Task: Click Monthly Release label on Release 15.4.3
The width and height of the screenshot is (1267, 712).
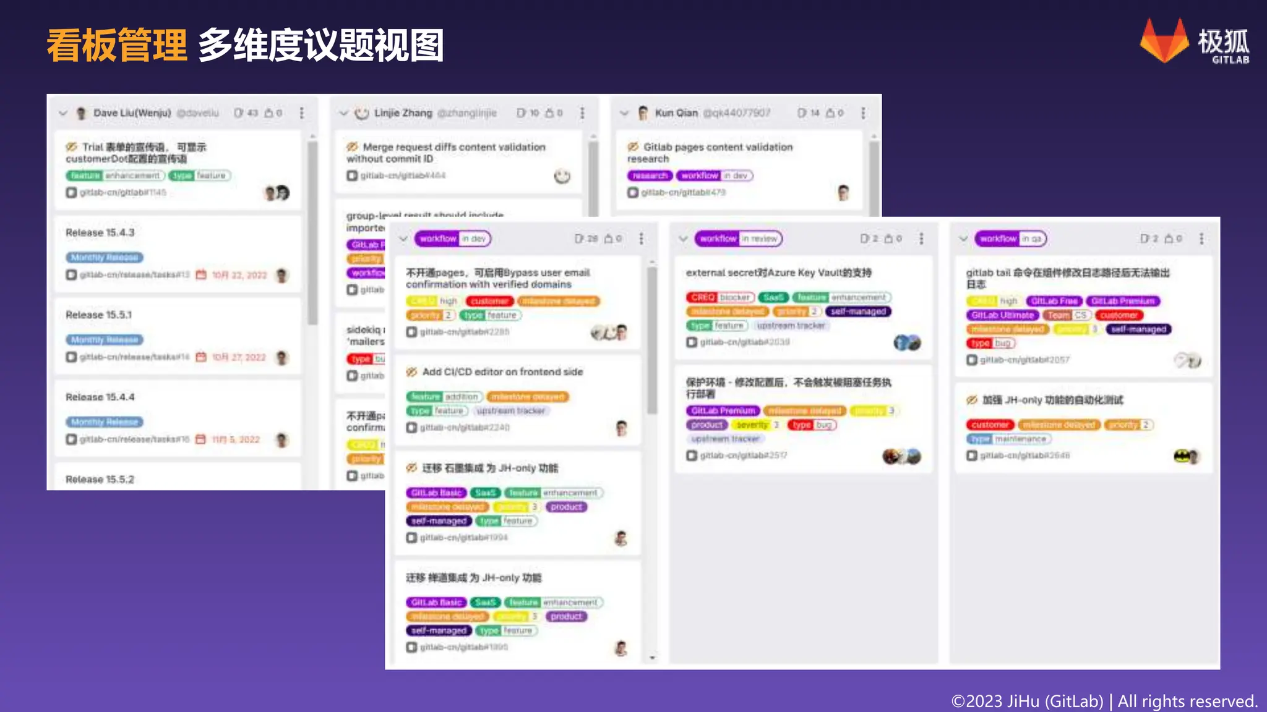Action: (104, 258)
